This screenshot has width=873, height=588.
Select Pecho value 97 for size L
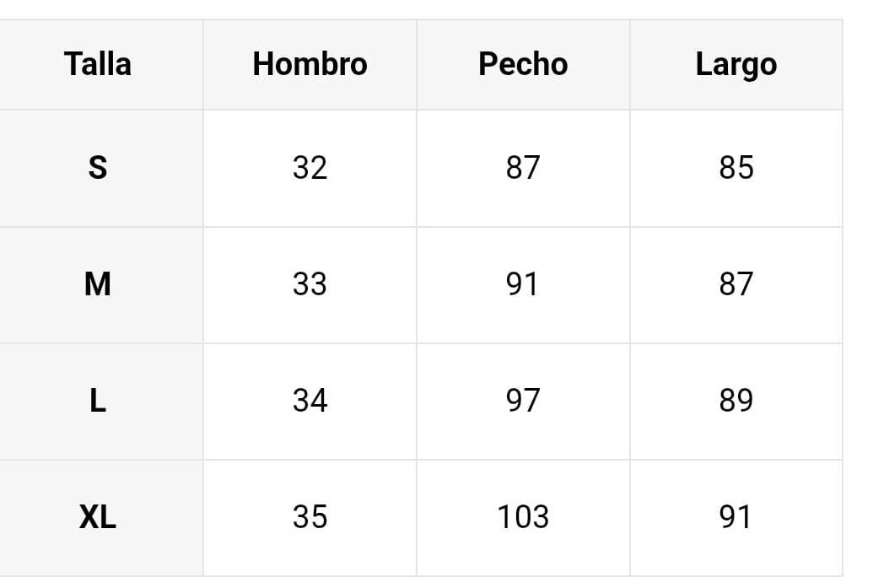click(523, 401)
